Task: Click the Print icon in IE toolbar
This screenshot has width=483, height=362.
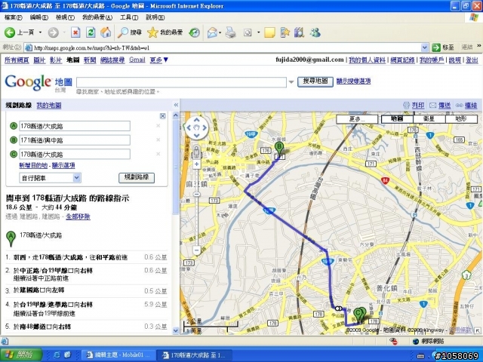Action: tap(230, 32)
